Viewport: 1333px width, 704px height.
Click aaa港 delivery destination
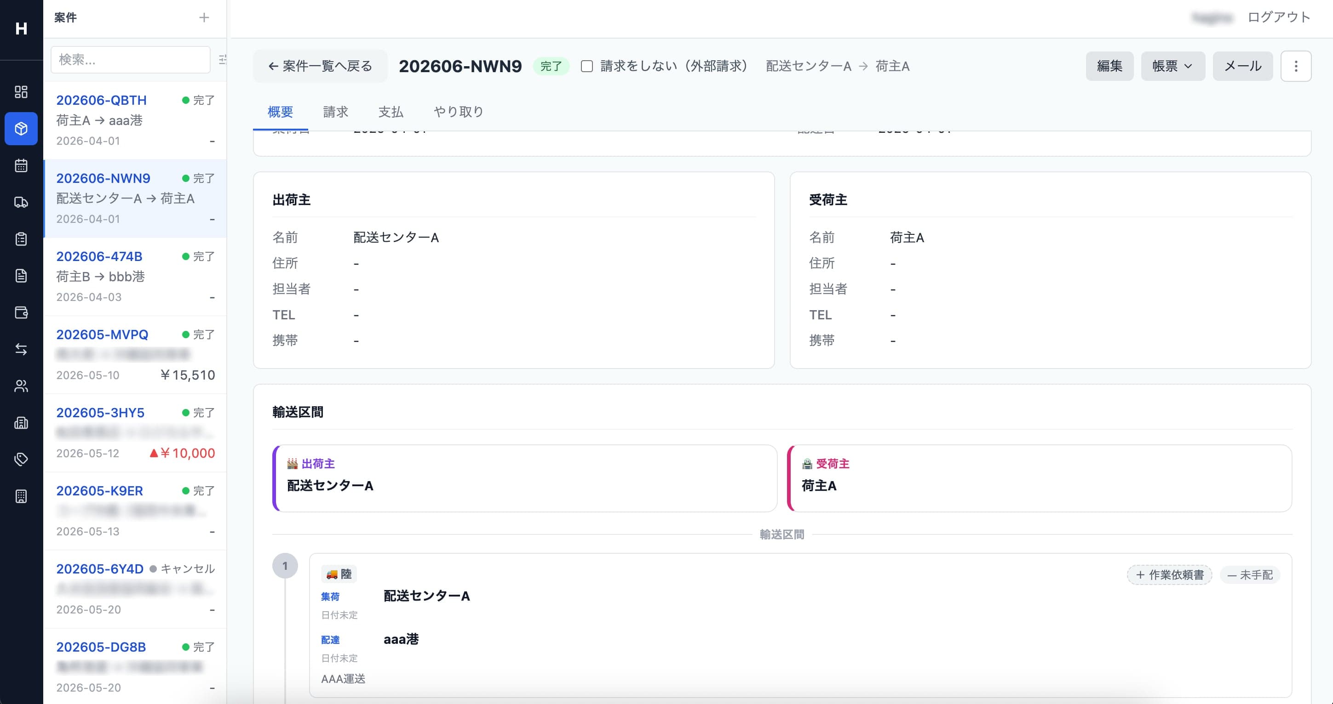401,639
